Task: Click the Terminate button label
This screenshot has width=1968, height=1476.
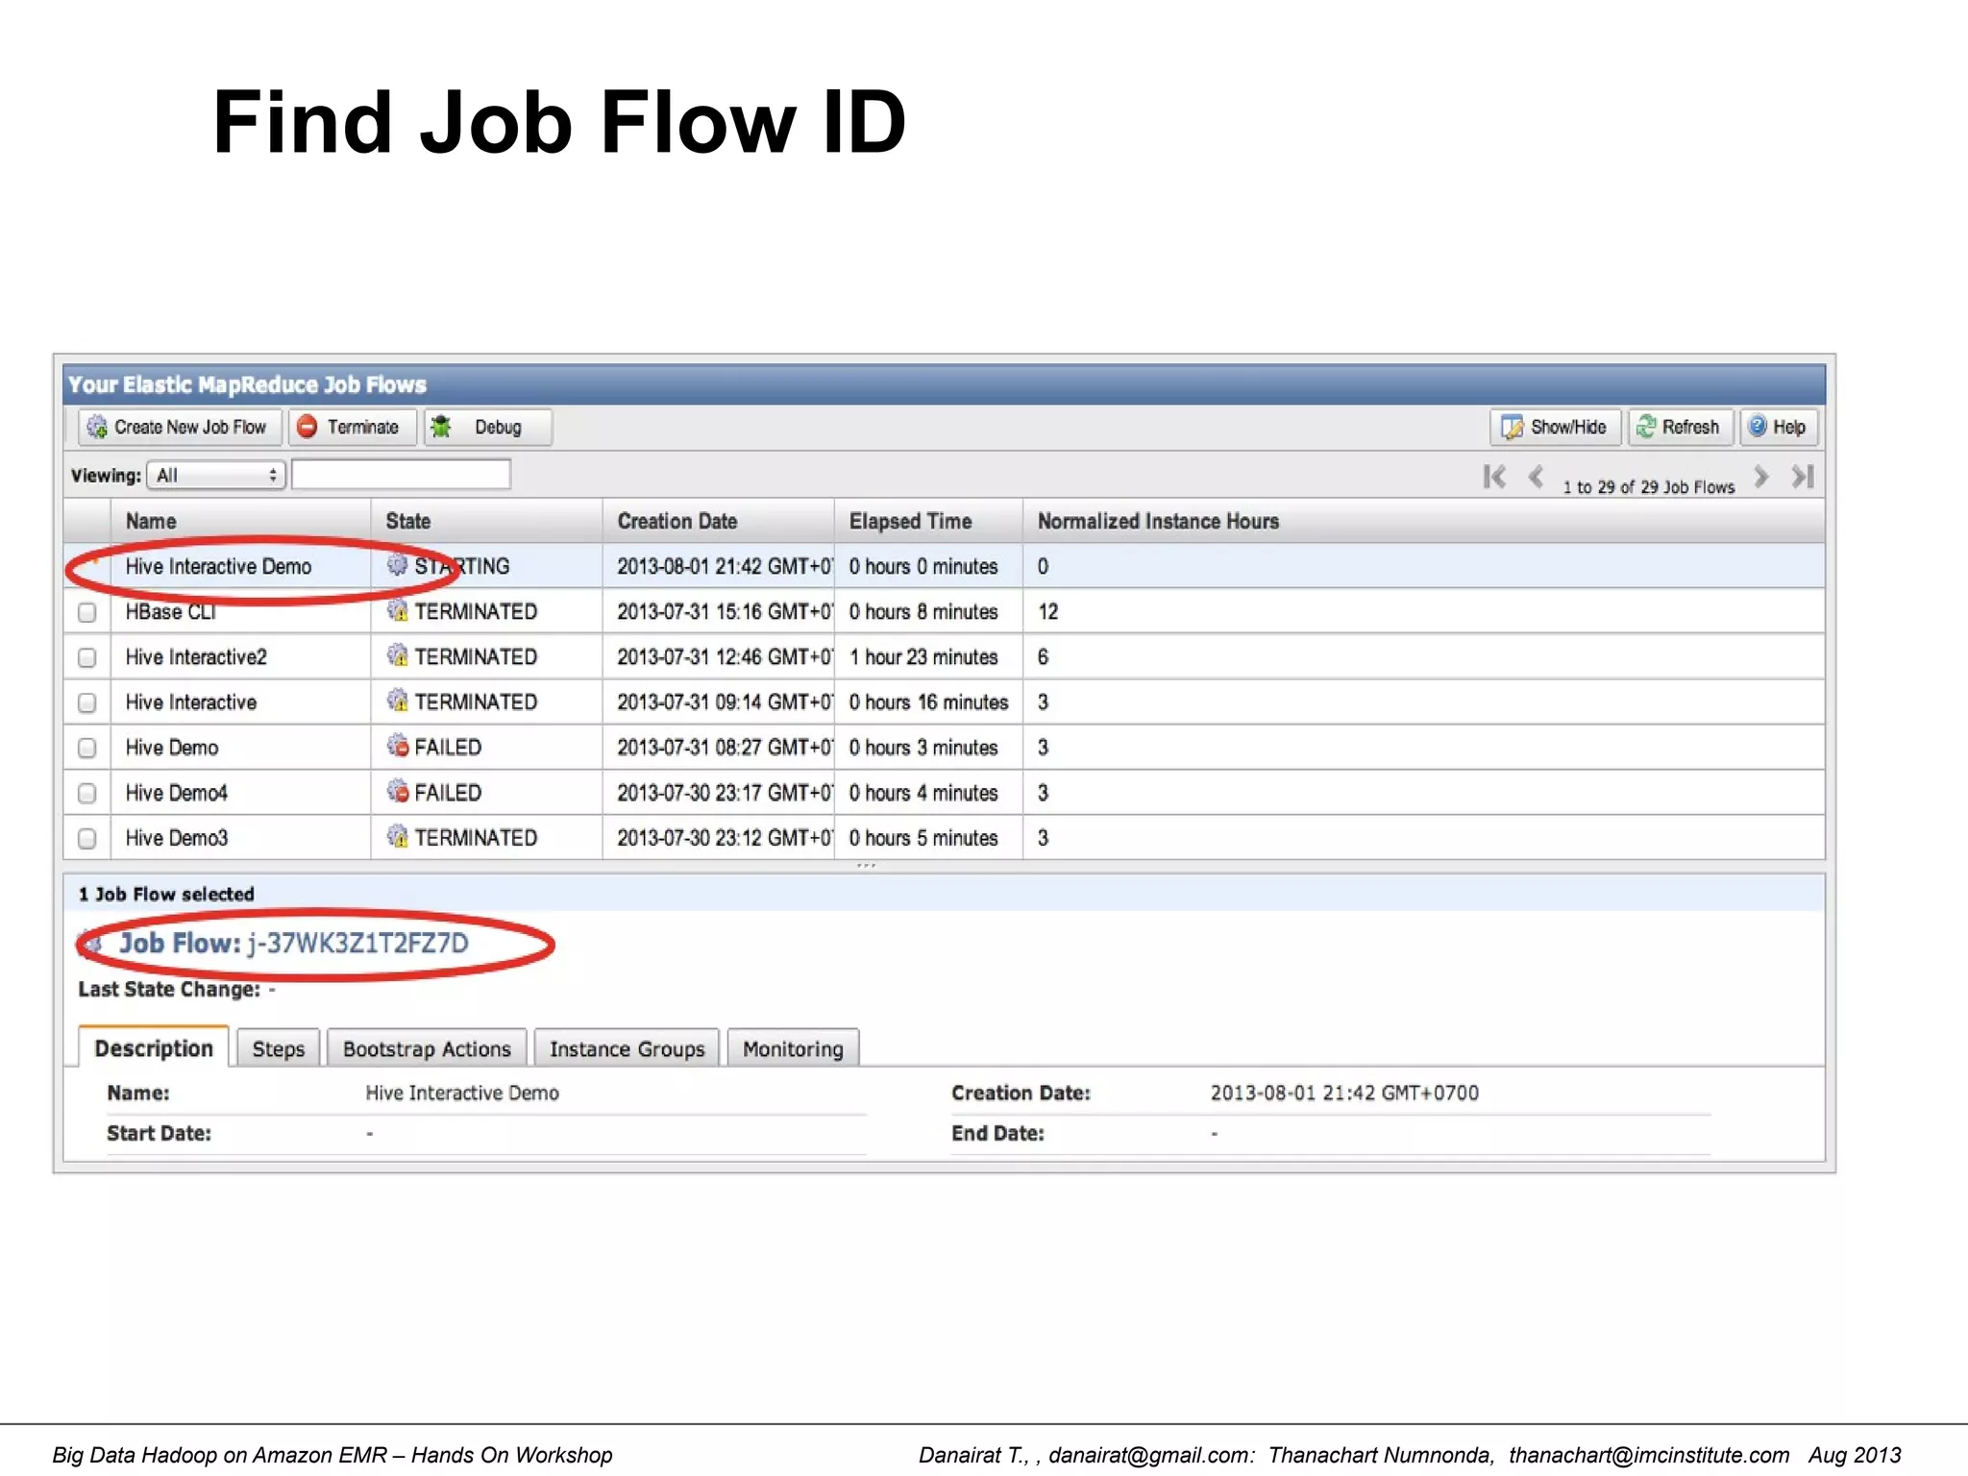Action: (362, 427)
